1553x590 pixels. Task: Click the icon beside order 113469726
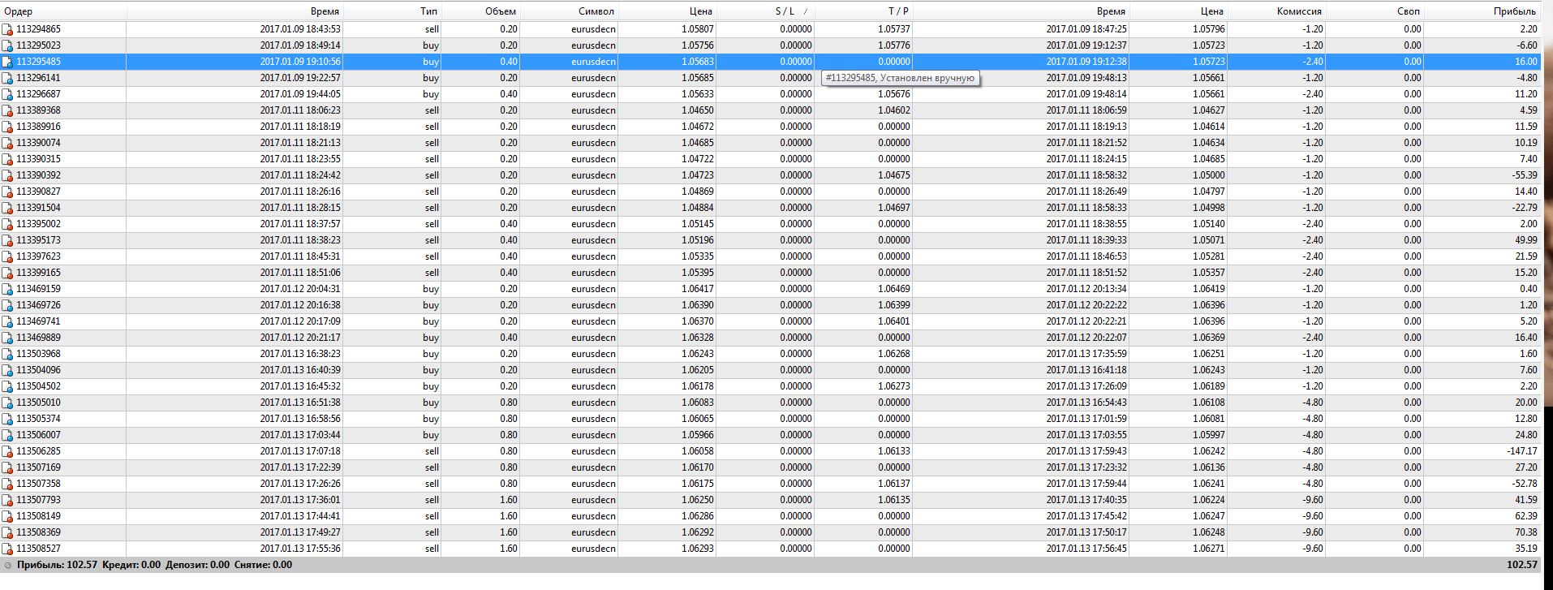[x=7, y=305]
